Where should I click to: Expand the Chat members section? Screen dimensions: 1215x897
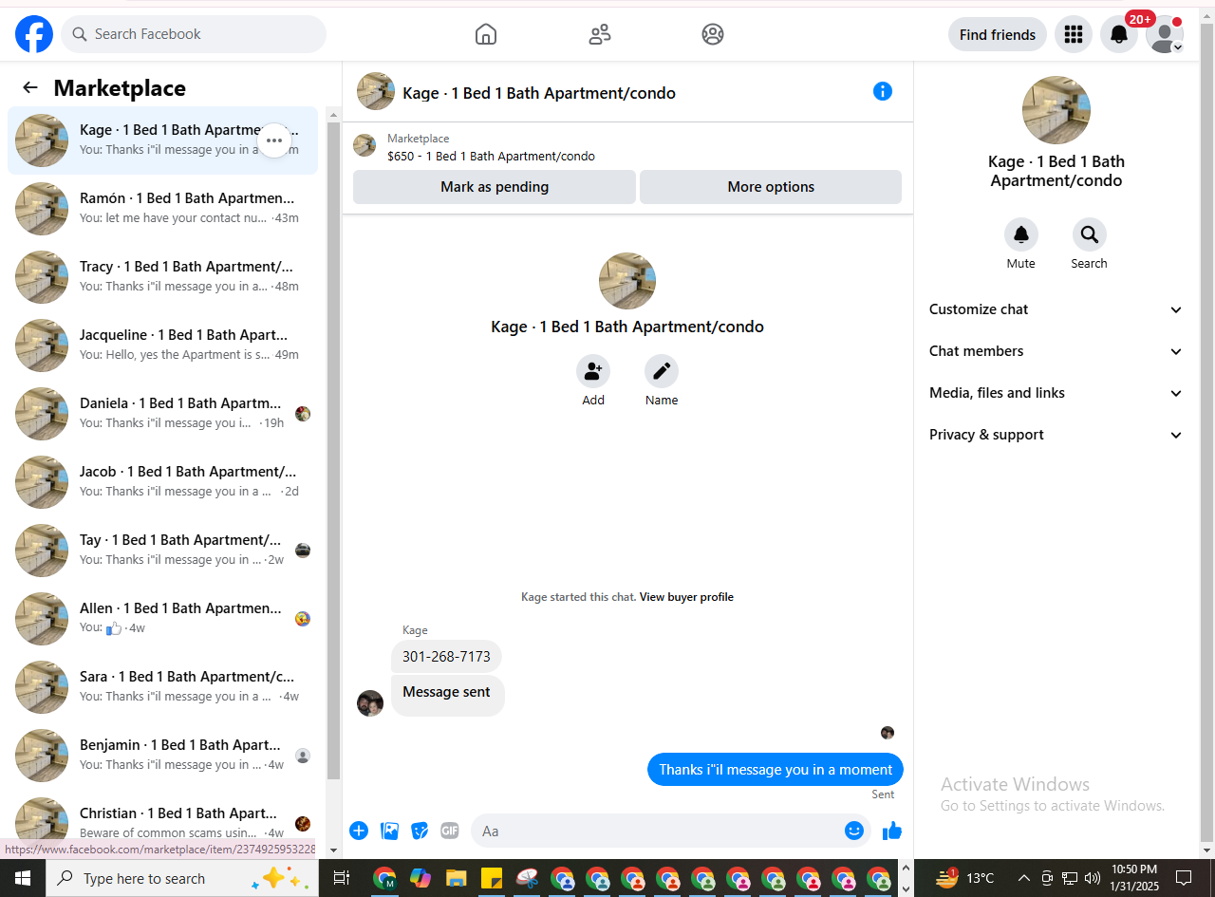tap(1056, 351)
